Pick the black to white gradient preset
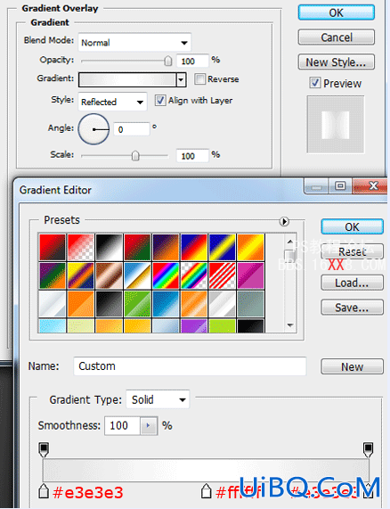Screen dimensions: 390x509 [x=109, y=247]
